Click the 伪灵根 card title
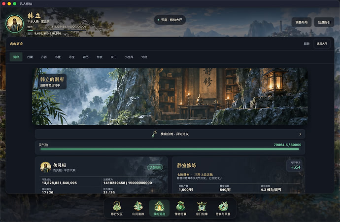340x222 pixels. coord(60,165)
